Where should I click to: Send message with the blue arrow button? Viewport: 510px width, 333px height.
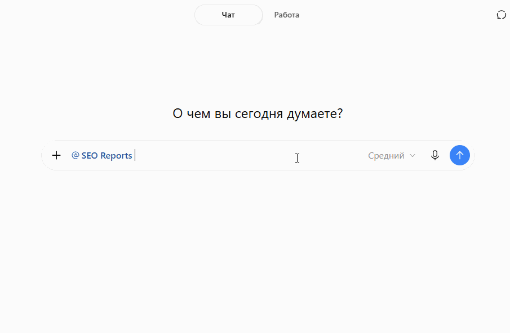pos(460,155)
